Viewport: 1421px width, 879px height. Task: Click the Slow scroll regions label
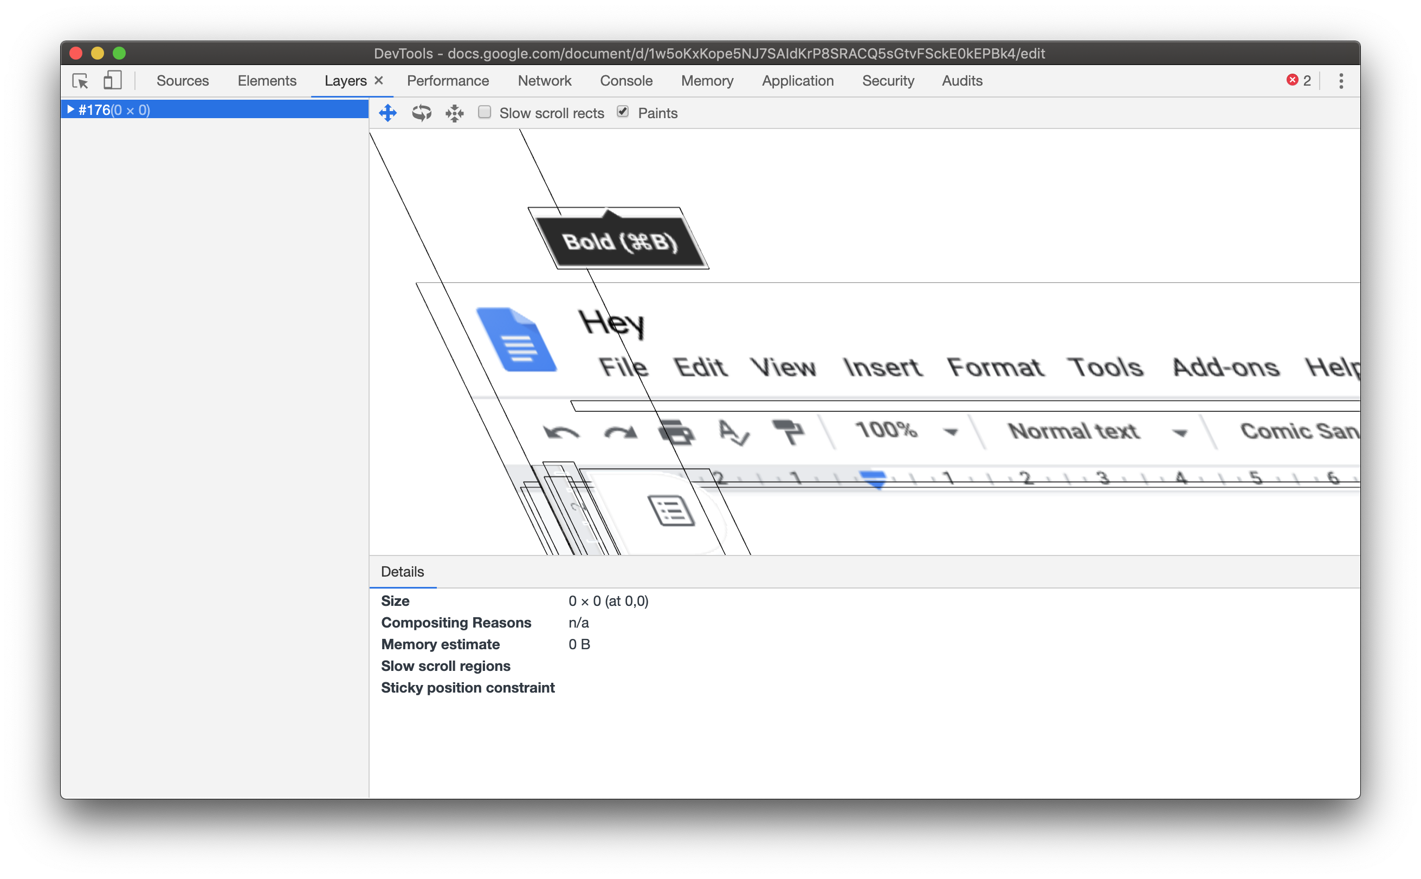coord(445,665)
